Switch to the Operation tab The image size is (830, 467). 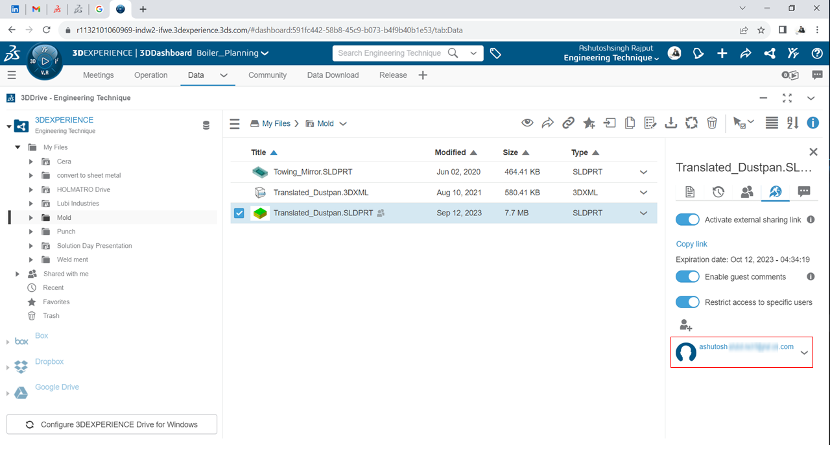pos(151,75)
